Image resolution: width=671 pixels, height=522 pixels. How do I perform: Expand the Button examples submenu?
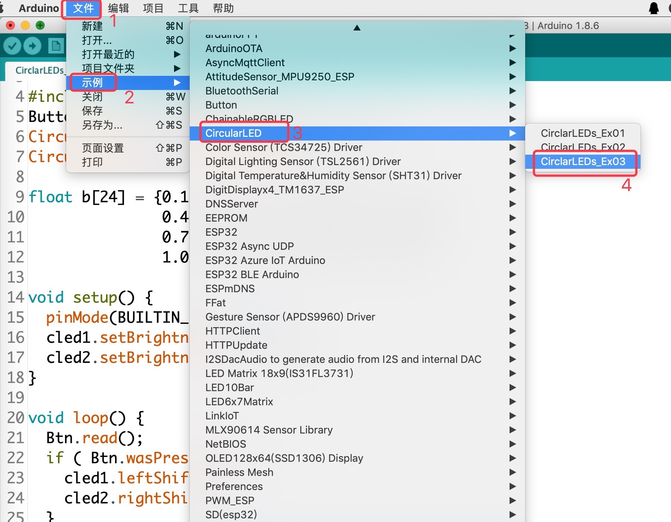point(357,105)
